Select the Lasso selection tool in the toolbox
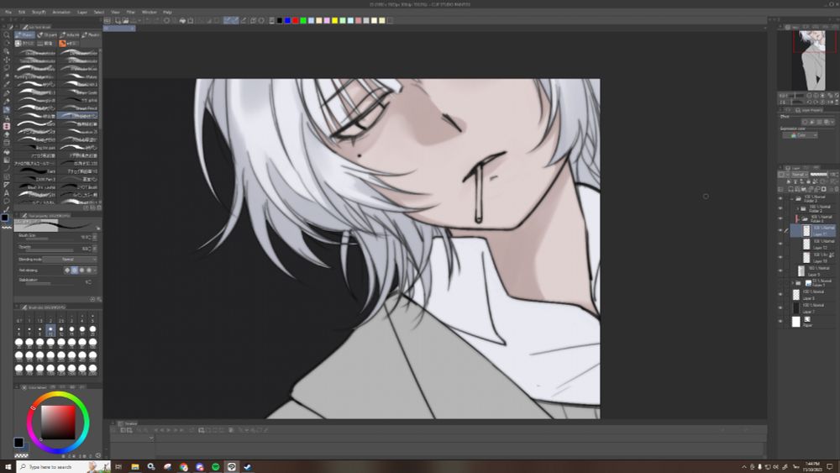Screen dimensions: 840x473 pos(7,68)
